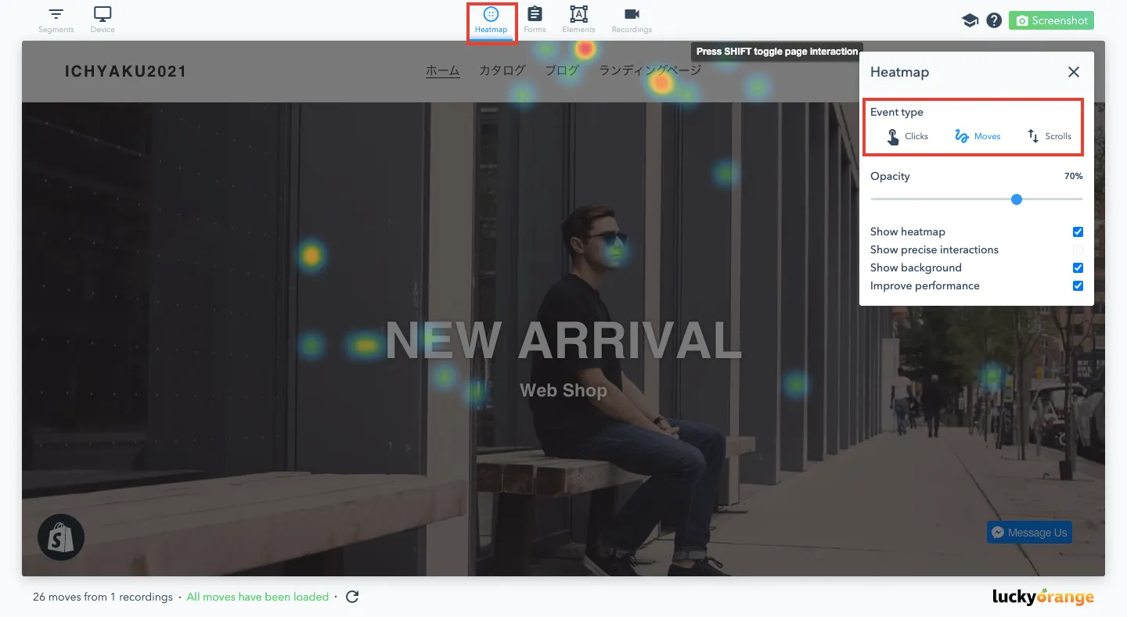Toggle the Show background checkbox

(x=1078, y=268)
